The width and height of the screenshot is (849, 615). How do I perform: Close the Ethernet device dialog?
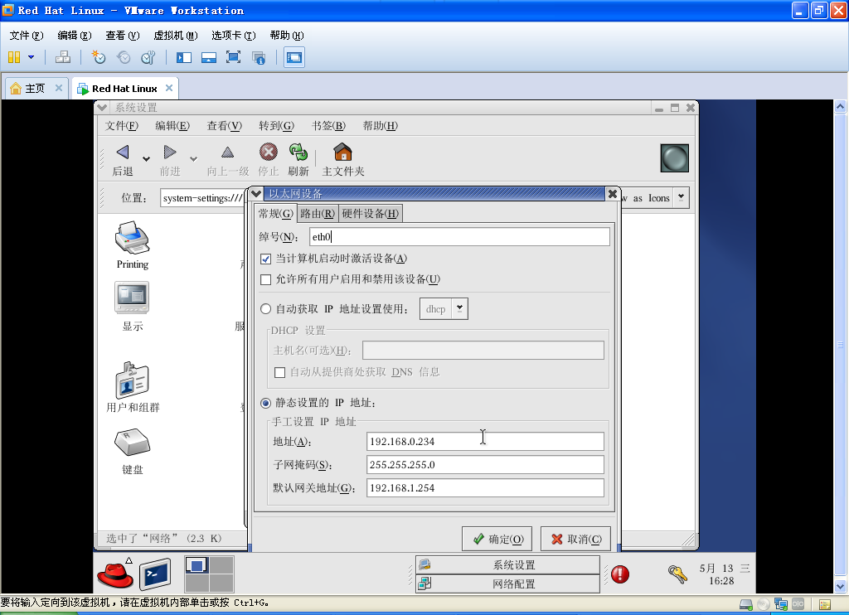pos(613,194)
